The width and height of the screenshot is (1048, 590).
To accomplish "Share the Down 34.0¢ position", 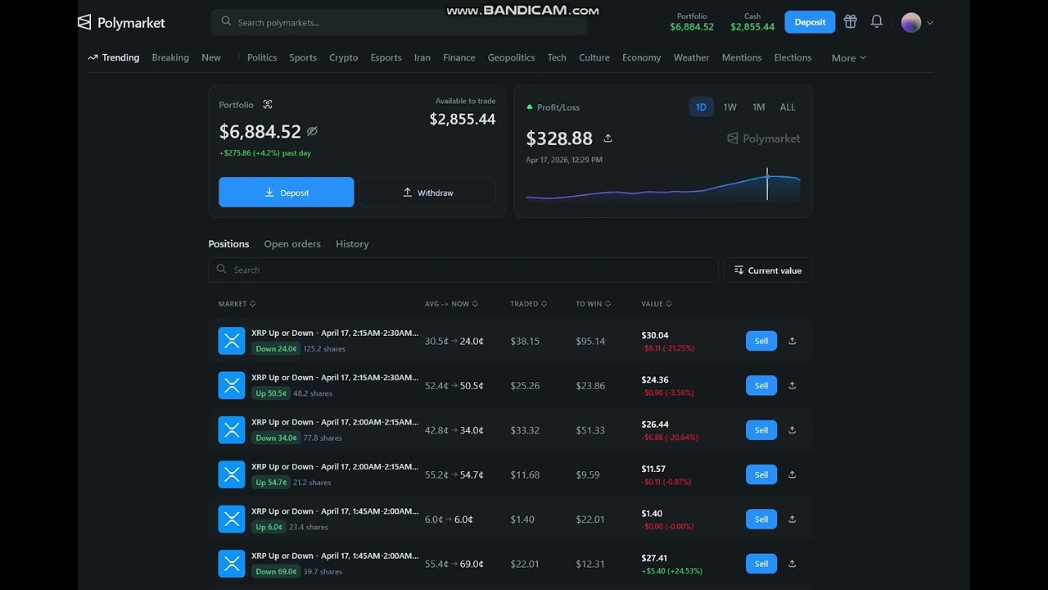I will [x=792, y=430].
